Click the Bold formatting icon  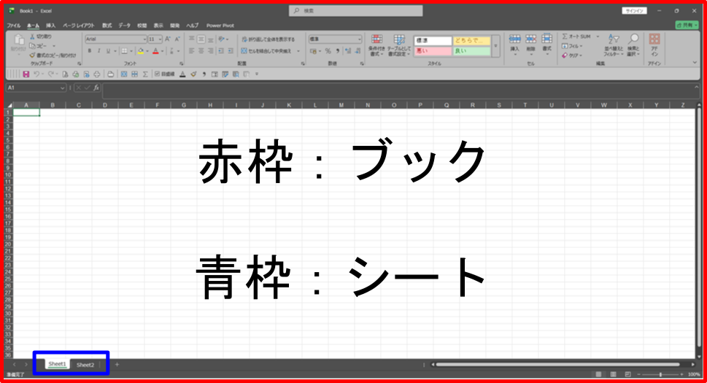point(89,51)
